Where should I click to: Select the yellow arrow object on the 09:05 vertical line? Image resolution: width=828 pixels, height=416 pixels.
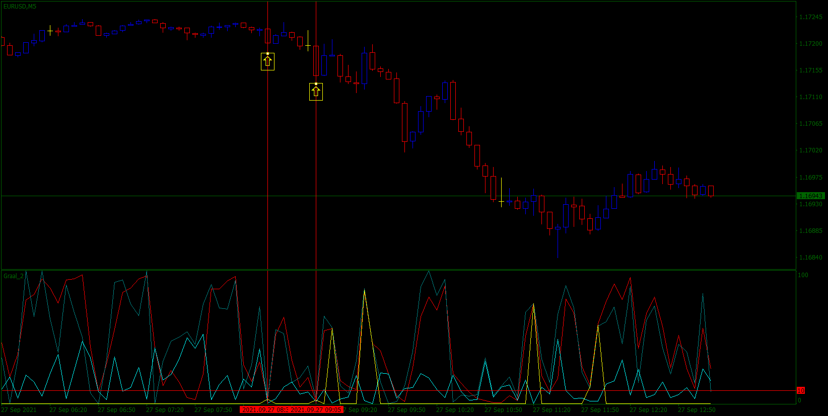pos(316,92)
